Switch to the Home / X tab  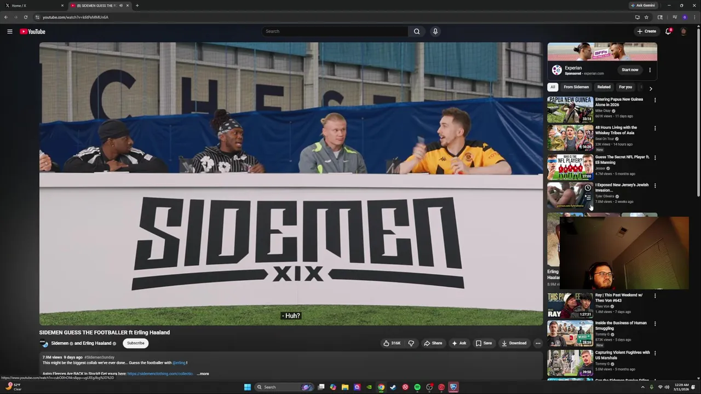click(x=33, y=5)
